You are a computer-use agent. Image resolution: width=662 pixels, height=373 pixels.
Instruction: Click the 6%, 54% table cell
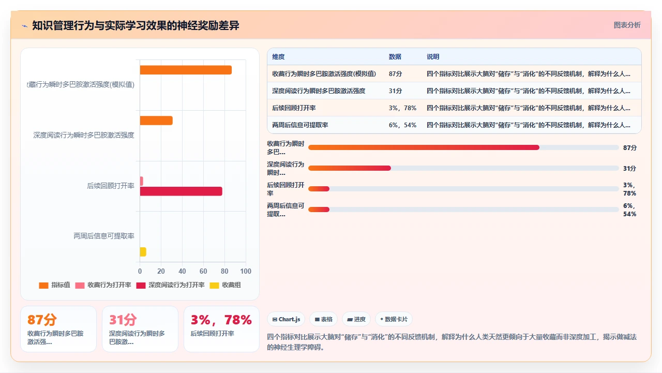tap(402, 125)
